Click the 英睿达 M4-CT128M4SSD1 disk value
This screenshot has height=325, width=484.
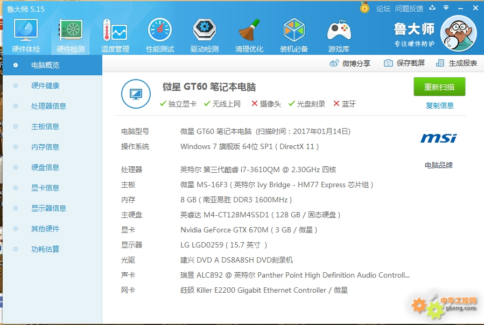tap(260, 215)
